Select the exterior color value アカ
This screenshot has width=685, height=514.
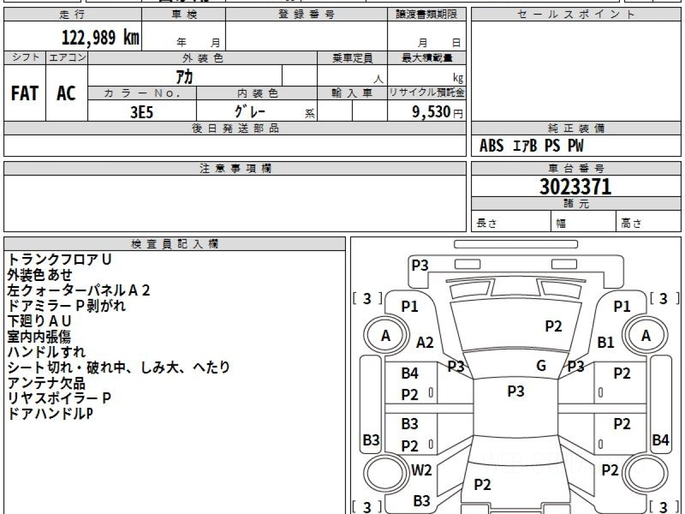tap(184, 76)
